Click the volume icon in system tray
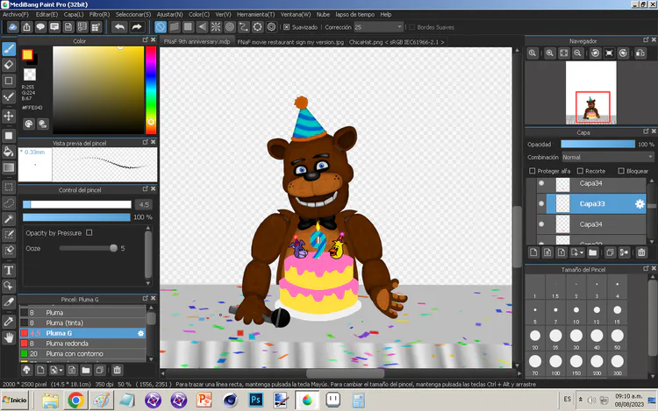This screenshot has height=411, width=658. click(x=591, y=400)
